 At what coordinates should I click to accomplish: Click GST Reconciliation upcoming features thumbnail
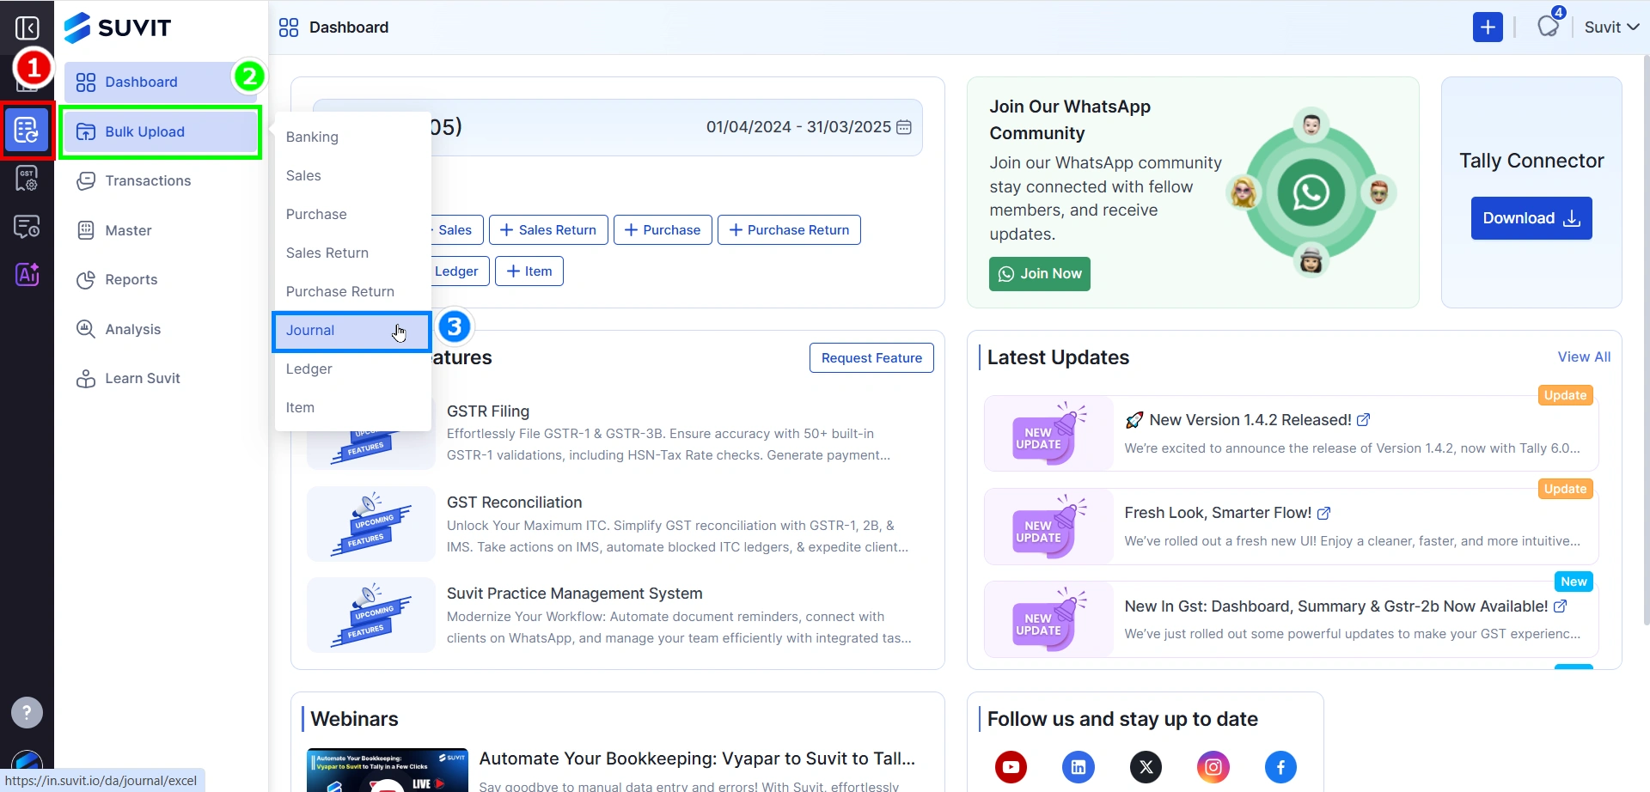pos(371,524)
